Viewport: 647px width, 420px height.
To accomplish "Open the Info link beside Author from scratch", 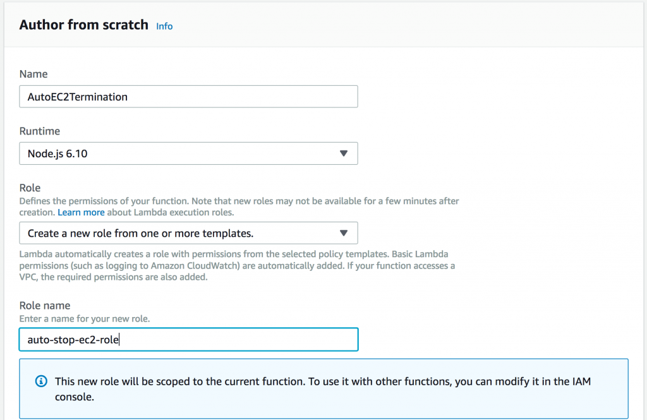I will point(164,26).
